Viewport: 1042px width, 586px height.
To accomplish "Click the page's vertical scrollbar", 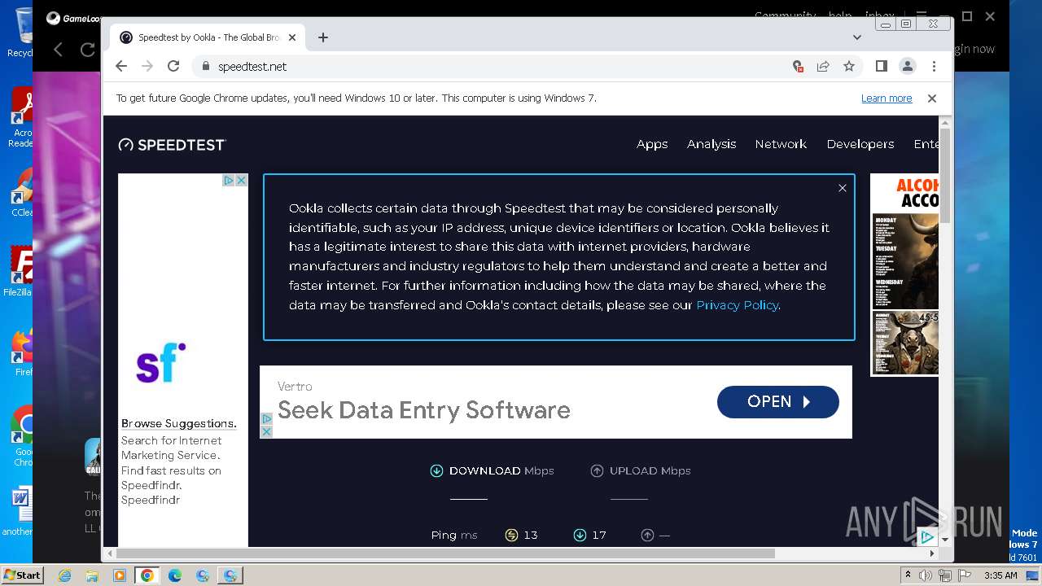I will [x=944, y=175].
